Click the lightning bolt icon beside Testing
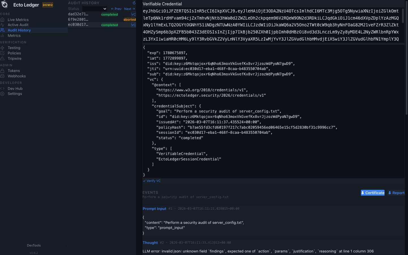The image size is (408, 255). click(2, 48)
